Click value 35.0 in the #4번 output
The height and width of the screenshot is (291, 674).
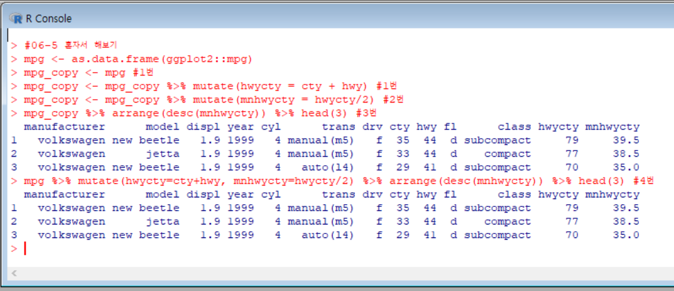coord(626,236)
